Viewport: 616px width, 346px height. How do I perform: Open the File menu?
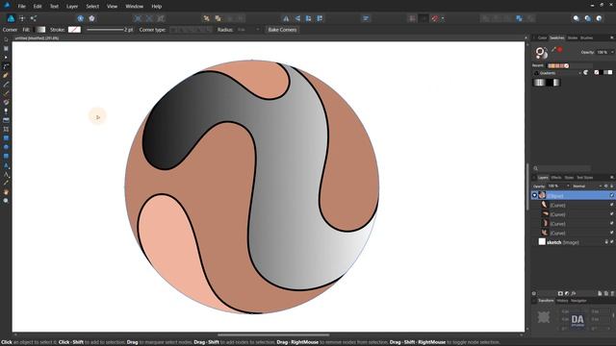click(x=21, y=7)
